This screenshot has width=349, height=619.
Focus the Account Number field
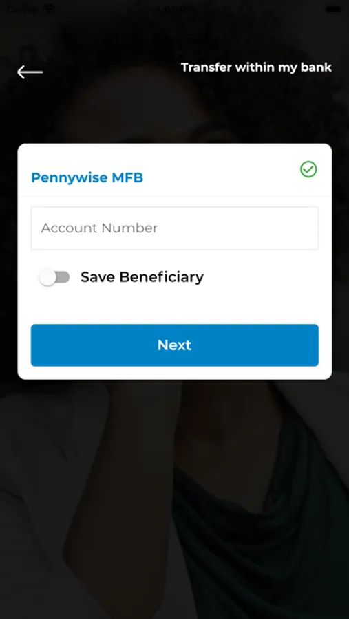point(175,228)
